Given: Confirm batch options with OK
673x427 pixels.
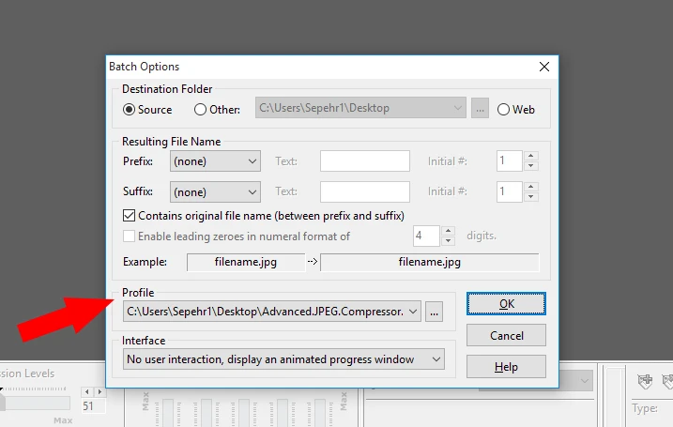Looking at the screenshot, I should click(x=507, y=304).
